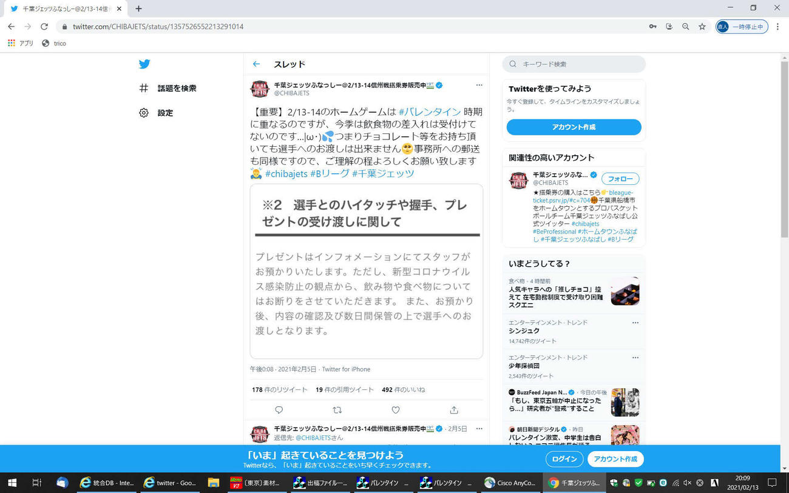Screen dimensions: 789x493
Task: Click the profile 一時停止中 button
Action: [742, 27]
